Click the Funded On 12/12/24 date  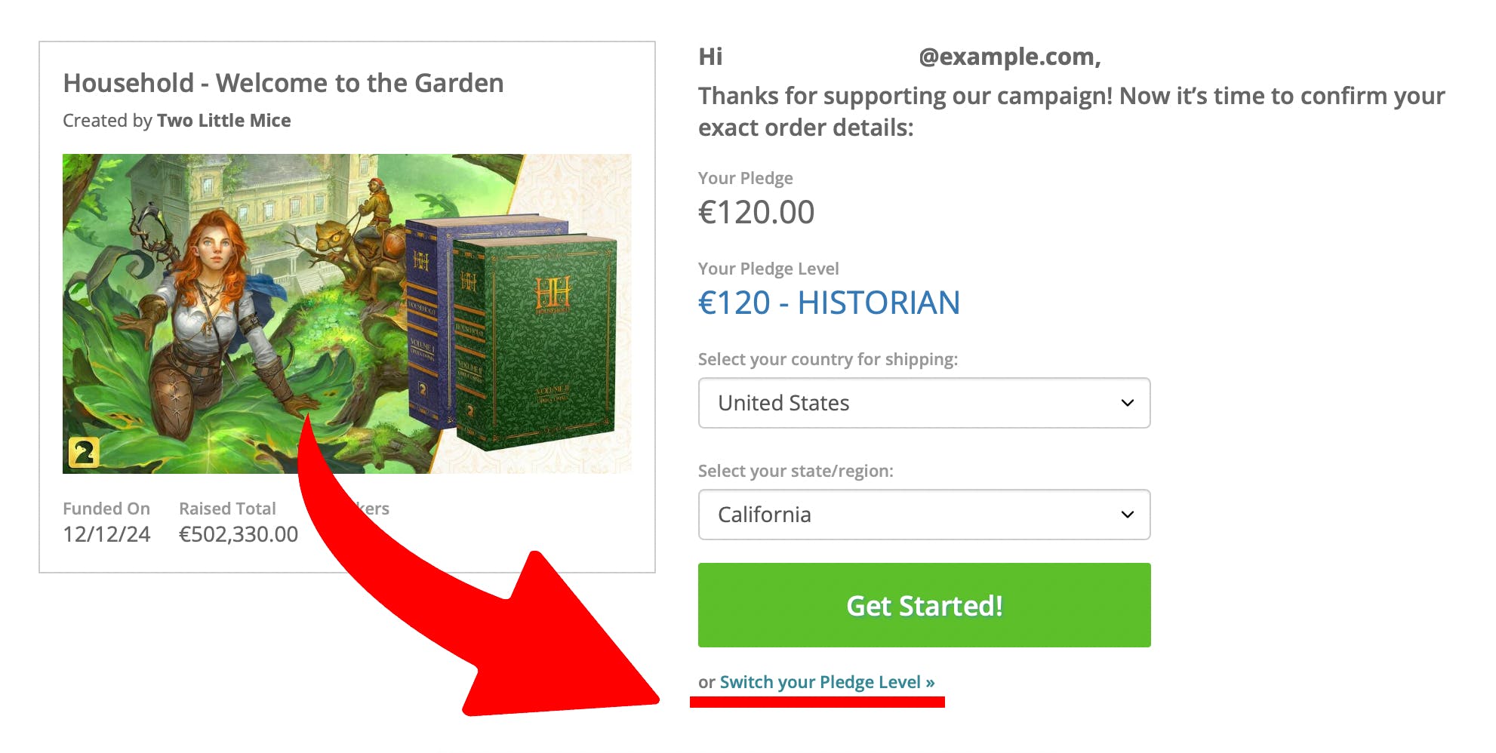coord(106,534)
